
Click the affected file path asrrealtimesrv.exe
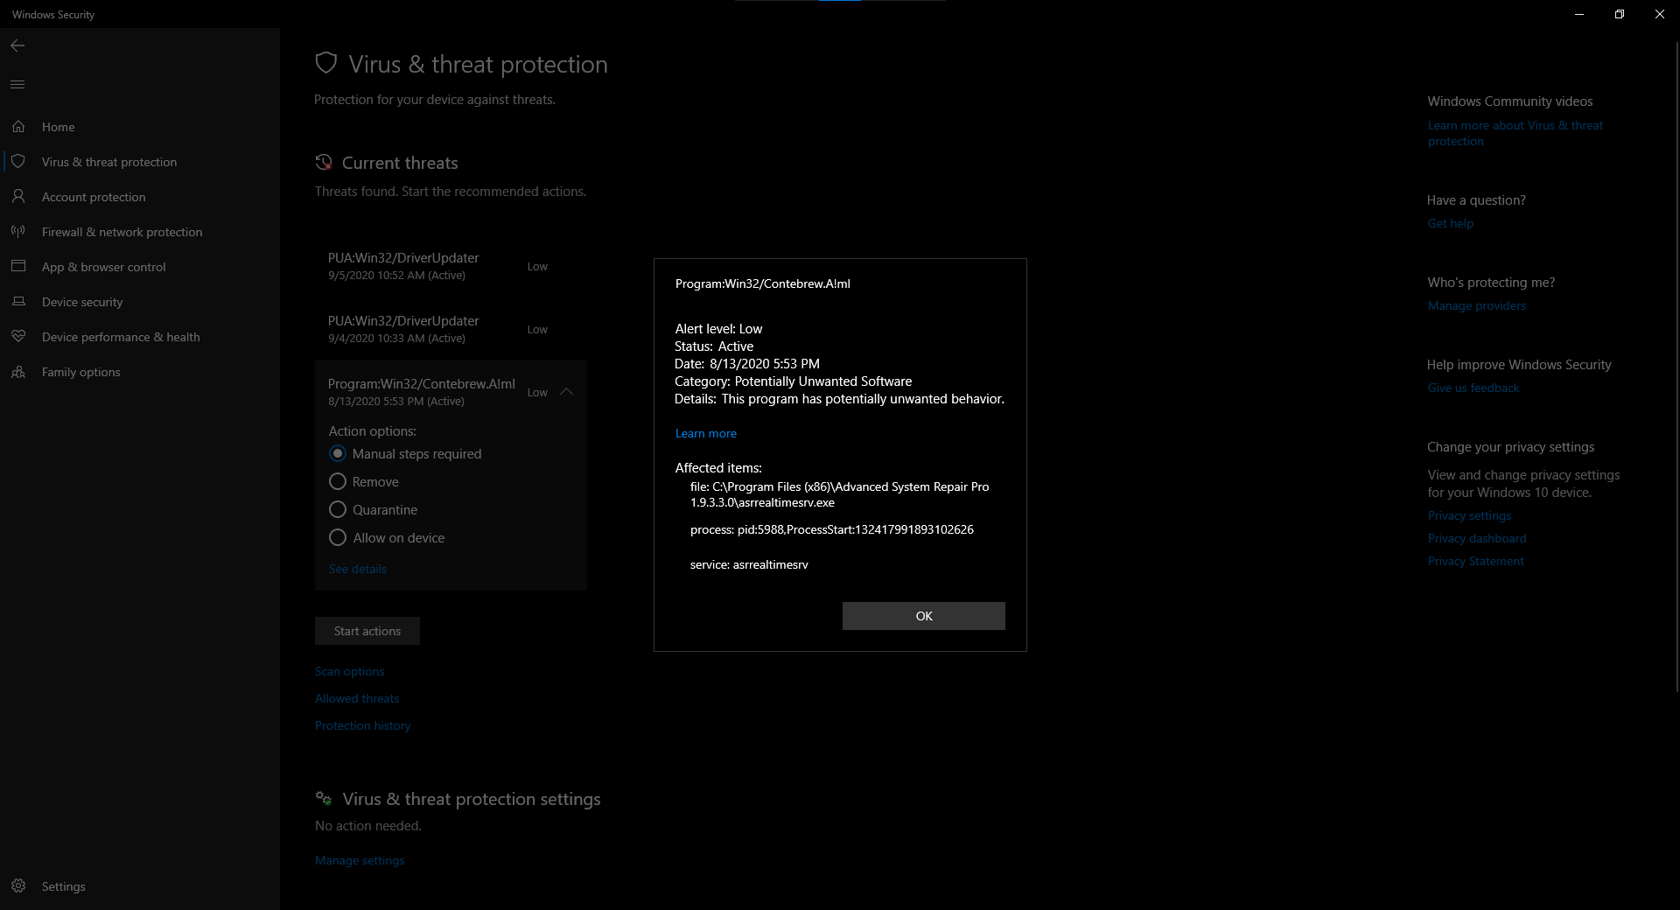click(x=839, y=494)
